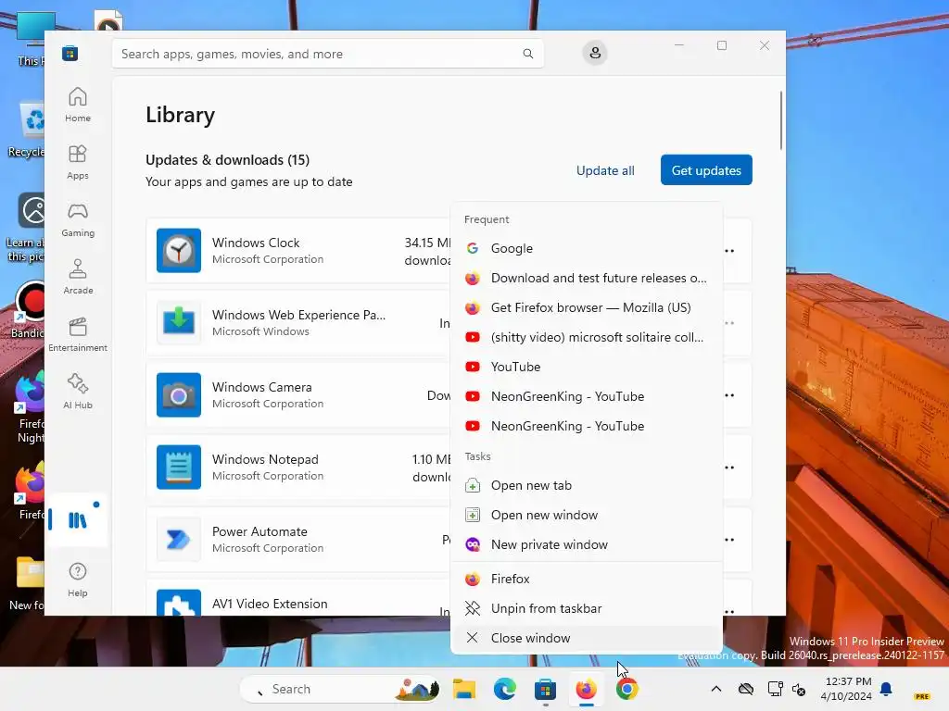This screenshot has width=949, height=711.
Task: Open more options for Power Automate row
Action: (x=729, y=540)
